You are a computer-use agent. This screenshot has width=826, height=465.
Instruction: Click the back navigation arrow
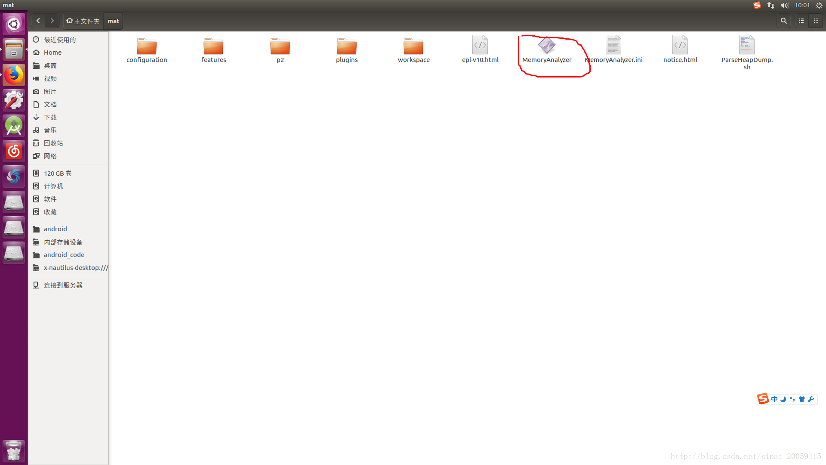coord(37,20)
